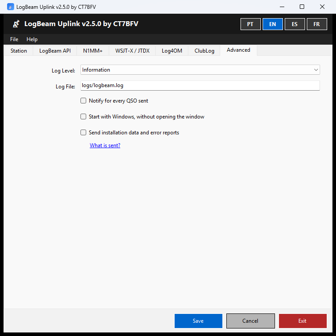This screenshot has width=336, height=336.
Task: Switch language to Portuguese (PT)
Action: (x=251, y=24)
